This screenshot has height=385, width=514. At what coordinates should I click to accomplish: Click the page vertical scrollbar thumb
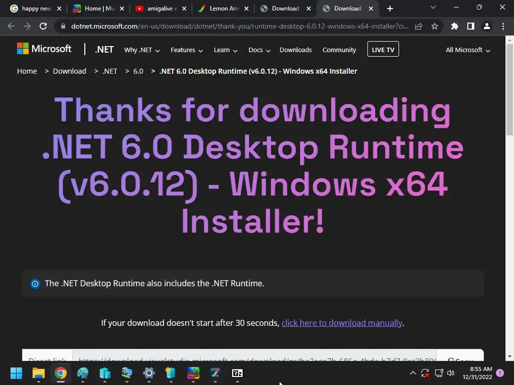(509, 89)
